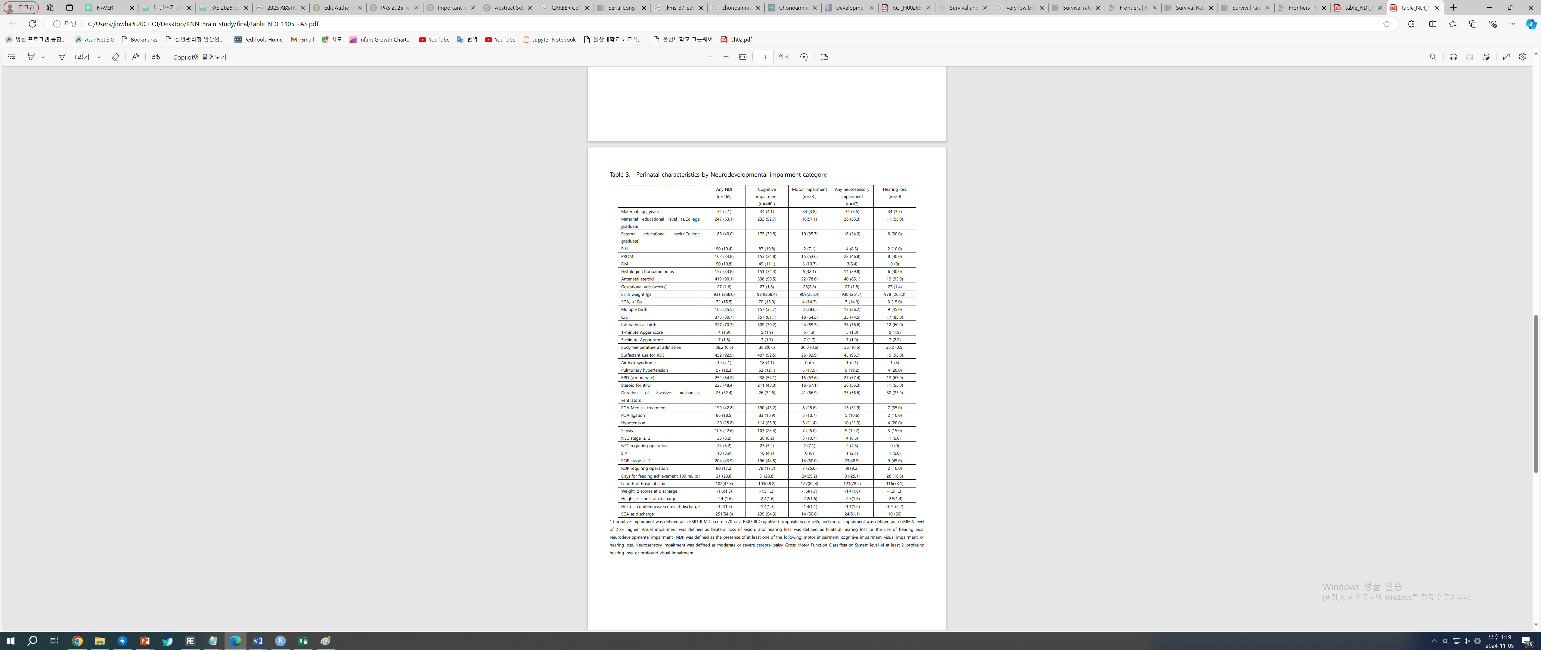Screen dimensions: 1541x650
Task: Open browser extensions puzzle icon
Action: pos(1411,24)
